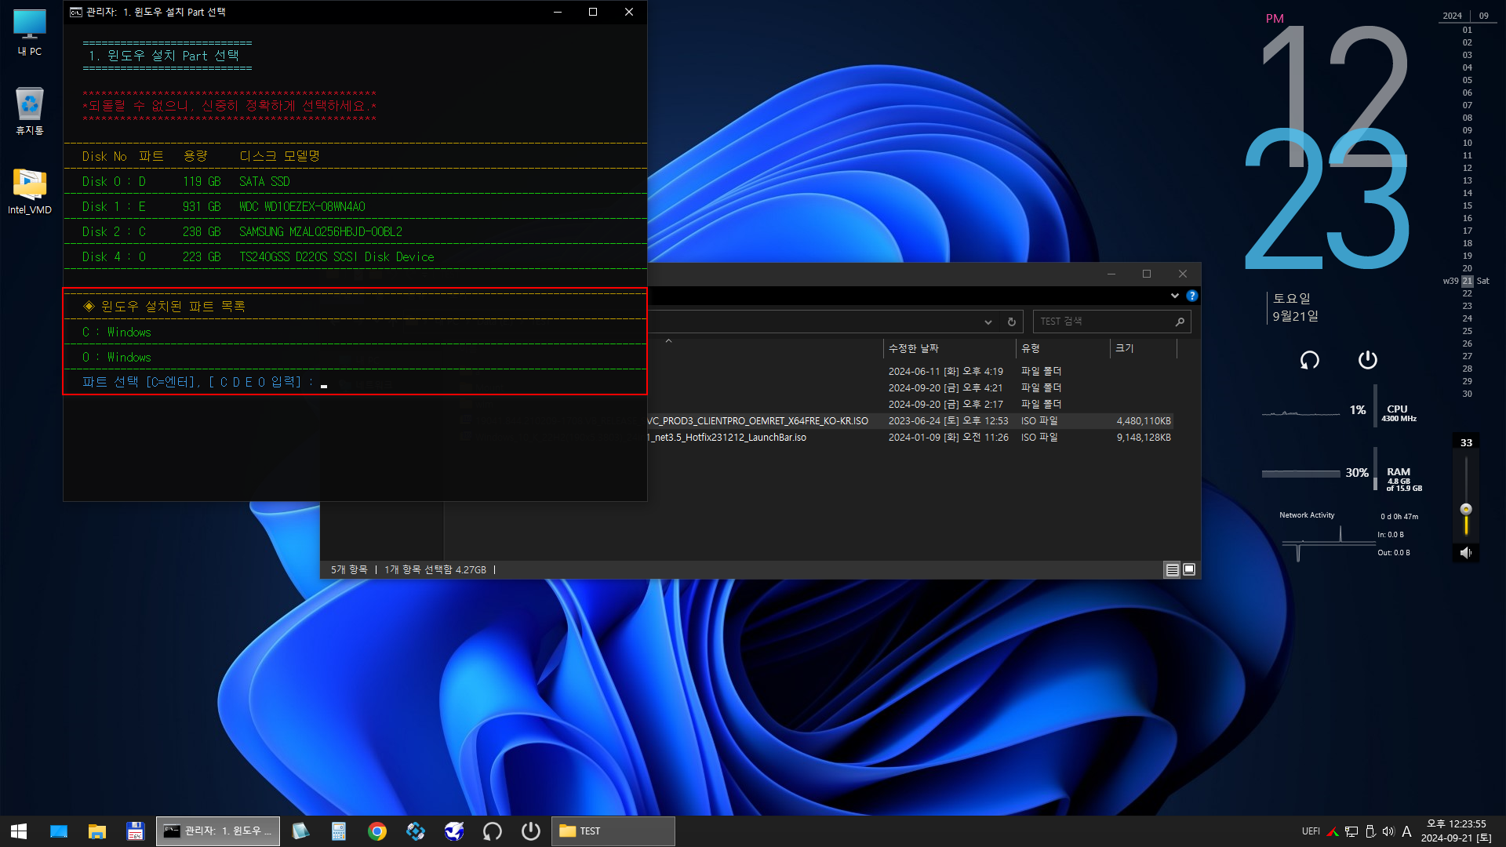Click the power icon in desktop widget
1506x847 pixels.
[1367, 360]
